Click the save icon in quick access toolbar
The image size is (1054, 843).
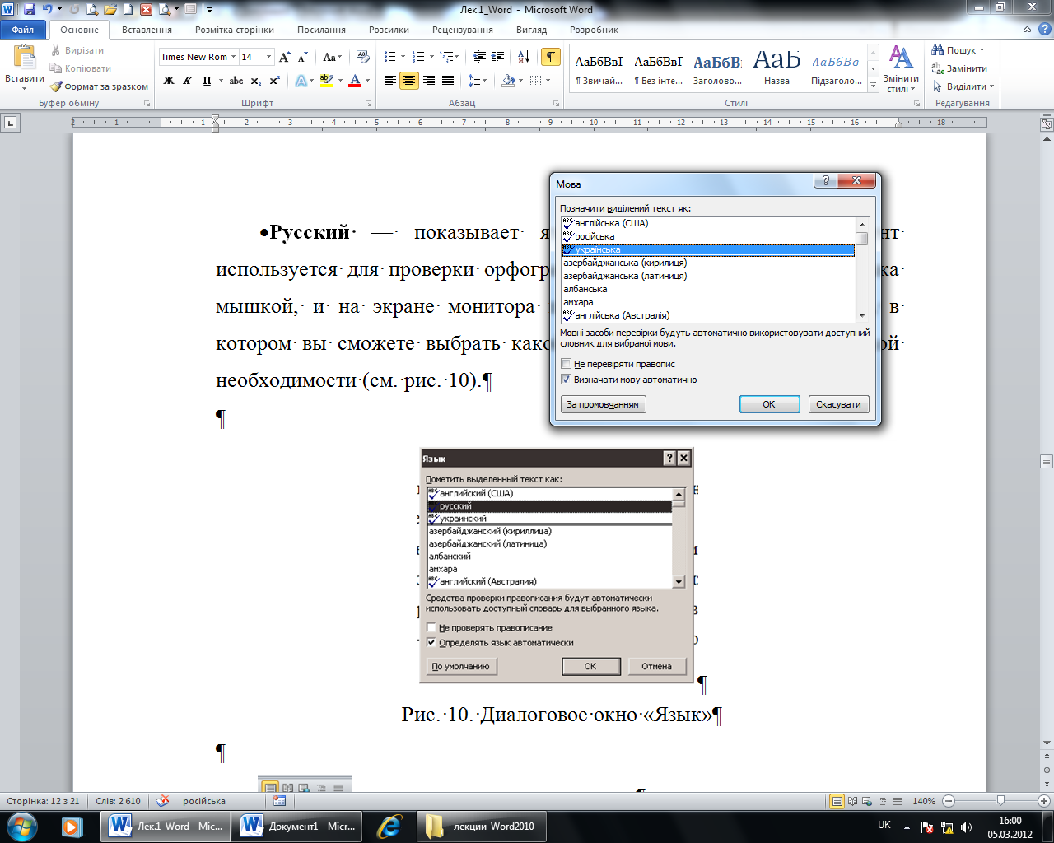pyautogui.click(x=30, y=10)
